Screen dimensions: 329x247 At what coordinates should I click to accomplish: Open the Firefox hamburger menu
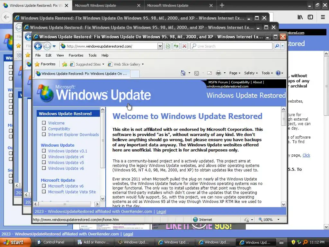(x=323, y=17)
